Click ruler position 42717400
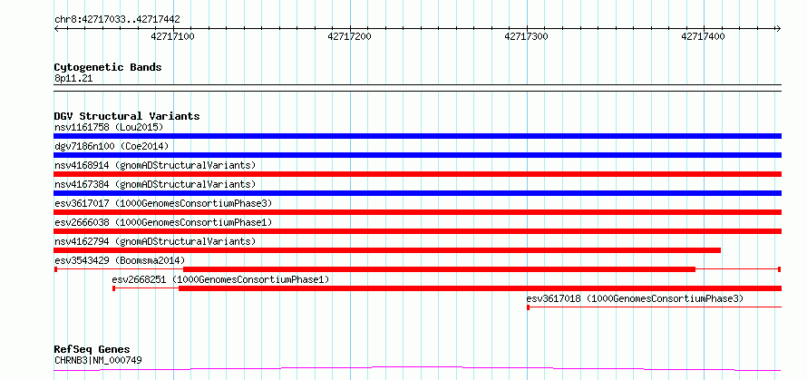 click(x=703, y=36)
